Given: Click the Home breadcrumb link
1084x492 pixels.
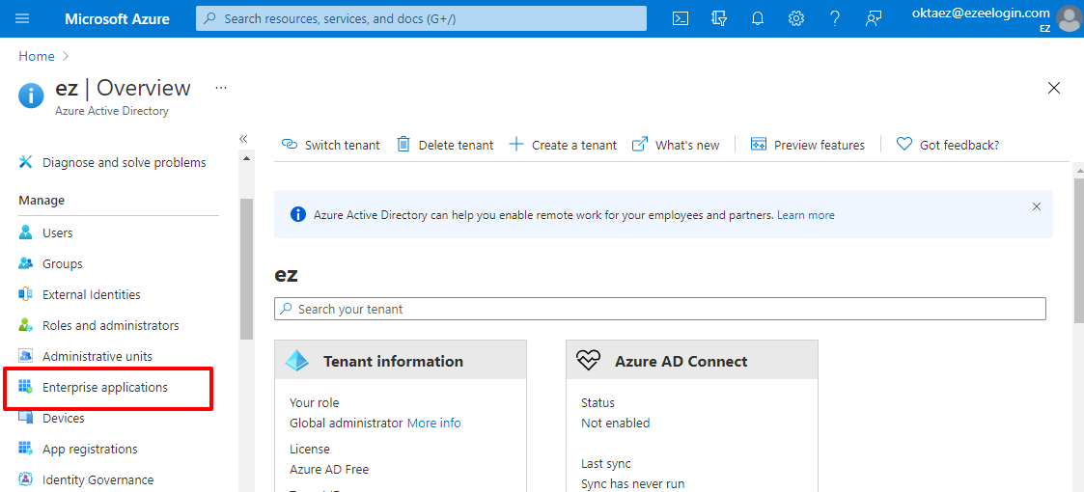Looking at the screenshot, I should point(37,57).
